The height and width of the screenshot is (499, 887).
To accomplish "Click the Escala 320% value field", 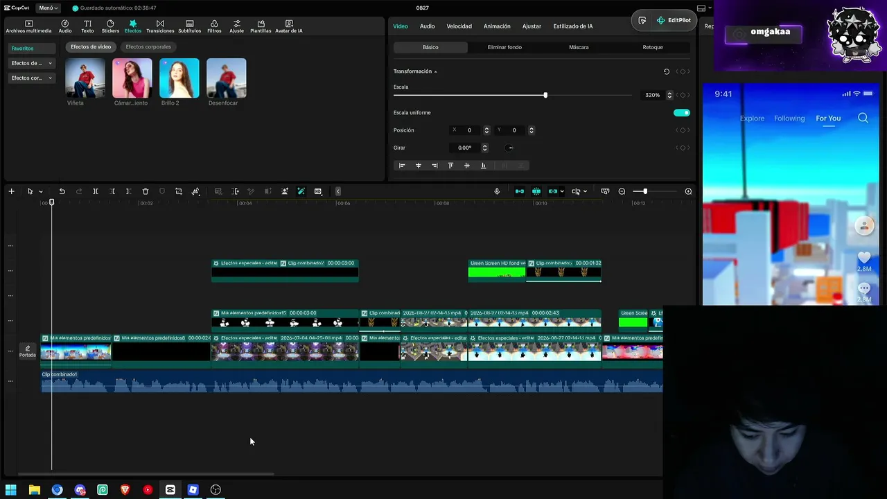I will (653, 95).
